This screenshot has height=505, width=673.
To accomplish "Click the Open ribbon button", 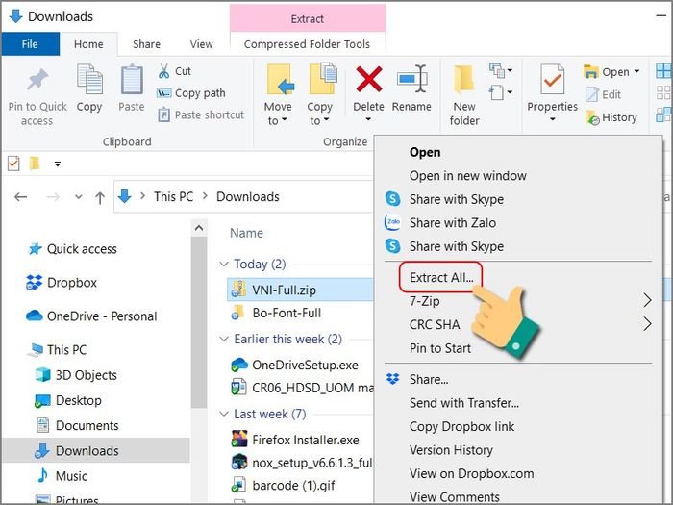I will tap(611, 72).
